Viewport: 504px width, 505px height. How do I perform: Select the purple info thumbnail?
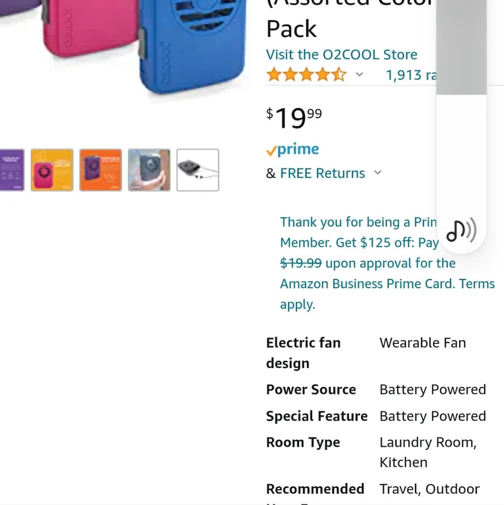[11, 170]
